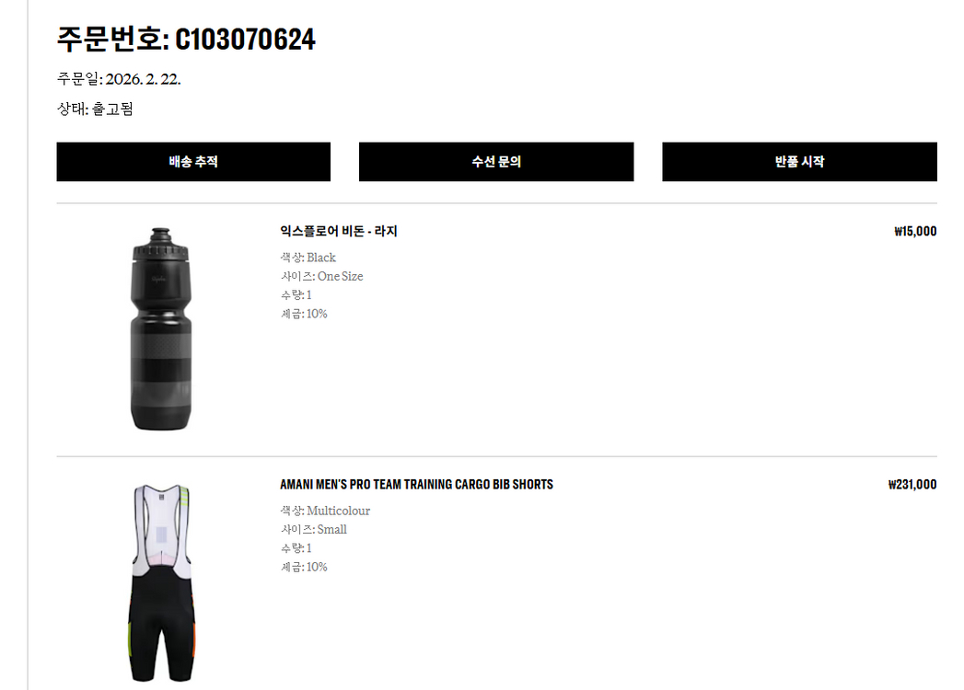This screenshot has width=964, height=690.
Task: Click the bottle's 색상: Black detail
Action: tap(308, 258)
